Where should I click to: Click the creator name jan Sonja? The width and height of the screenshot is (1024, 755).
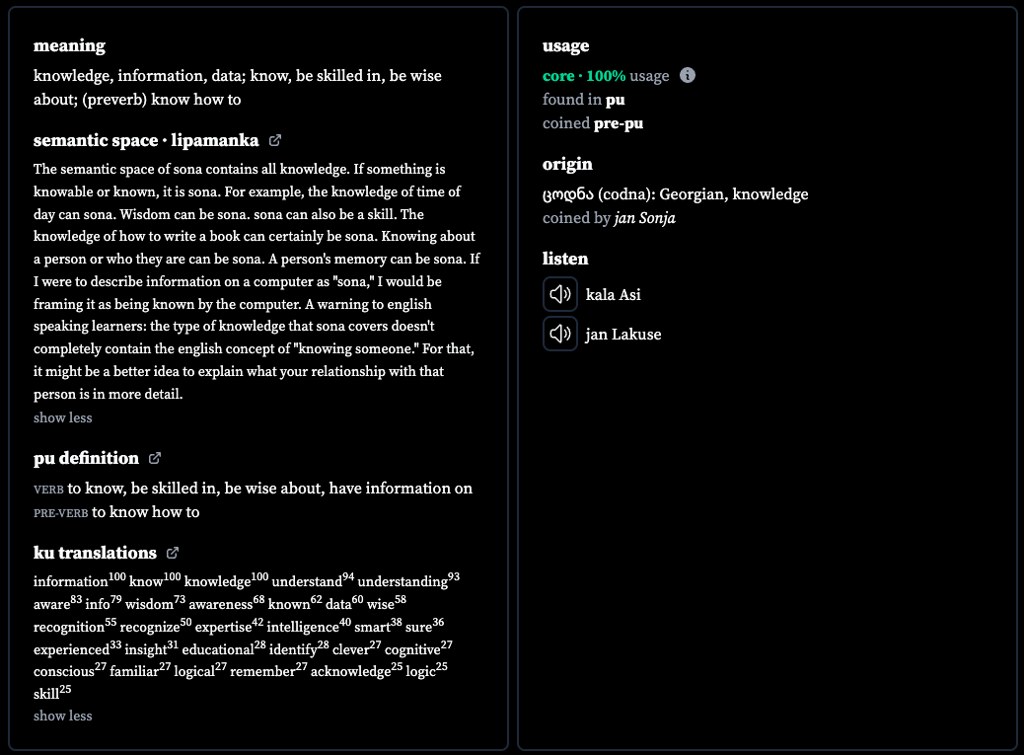click(644, 218)
